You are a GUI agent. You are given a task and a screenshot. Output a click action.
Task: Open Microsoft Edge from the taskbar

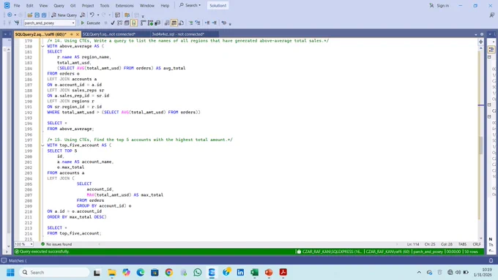click(x=141, y=273)
